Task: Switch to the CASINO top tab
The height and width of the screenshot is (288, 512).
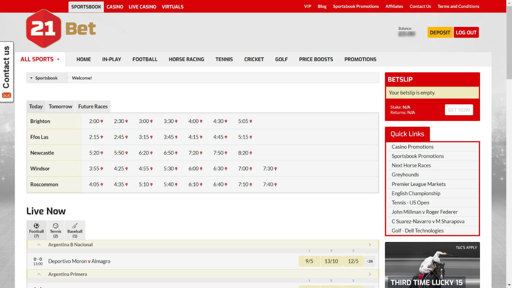Action: click(x=115, y=7)
